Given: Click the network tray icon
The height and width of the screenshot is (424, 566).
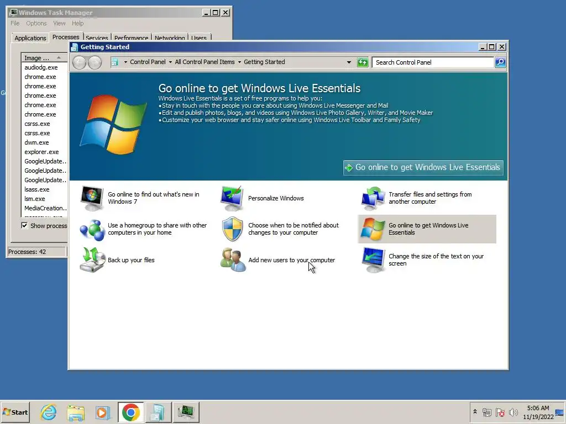Looking at the screenshot, I should pos(486,412).
